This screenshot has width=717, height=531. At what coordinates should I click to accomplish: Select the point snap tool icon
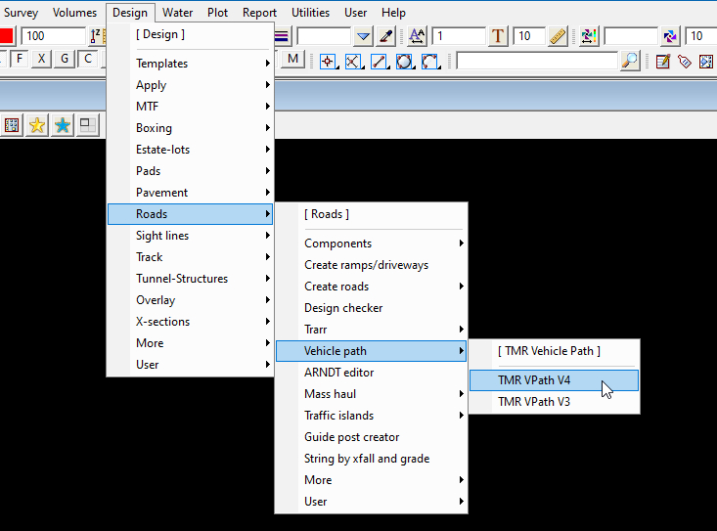(x=328, y=61)
